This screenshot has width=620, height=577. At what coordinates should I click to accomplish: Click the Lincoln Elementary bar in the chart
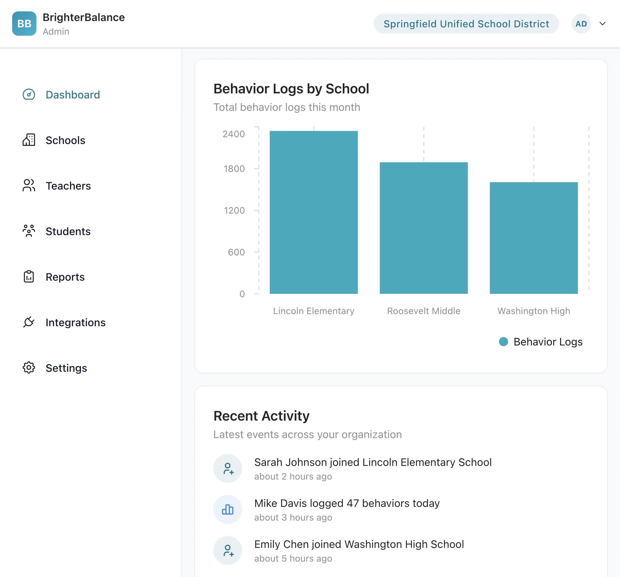(313, 212)
